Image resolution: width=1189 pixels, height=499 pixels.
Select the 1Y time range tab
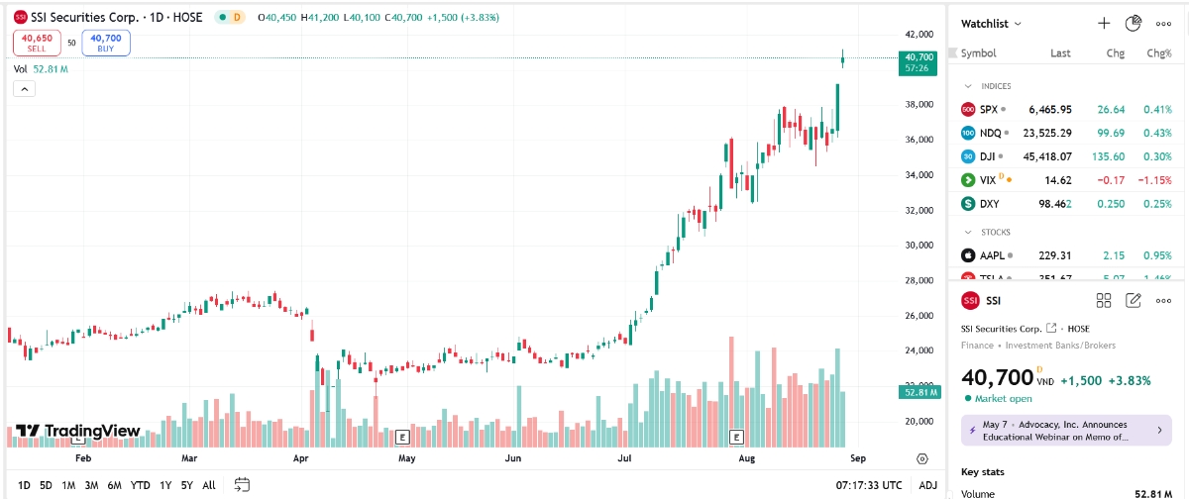coord(165,485)
